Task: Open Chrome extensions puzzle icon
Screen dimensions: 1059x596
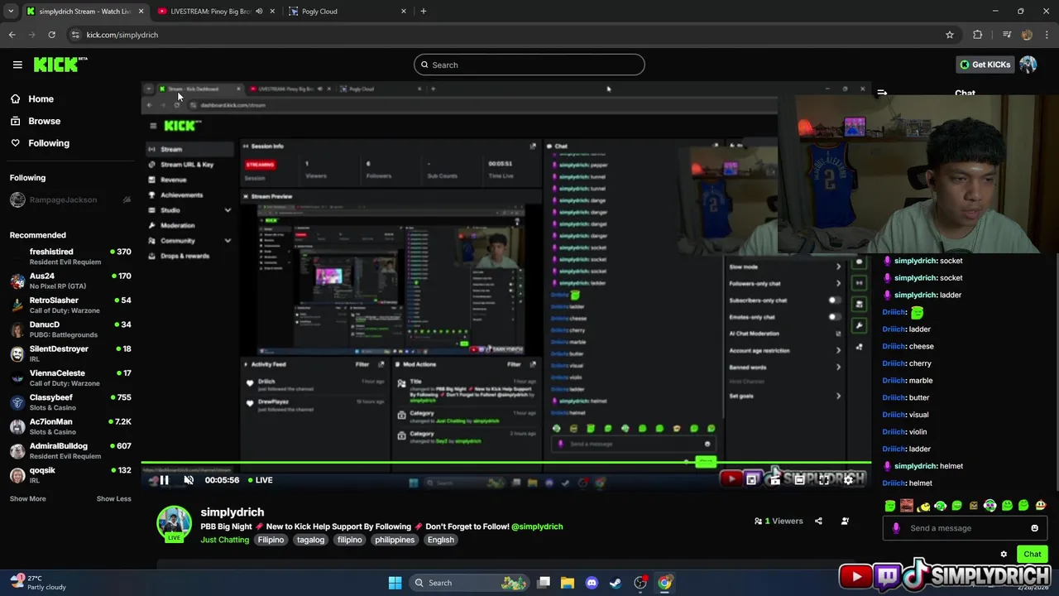Action: (x=977, y=35)
